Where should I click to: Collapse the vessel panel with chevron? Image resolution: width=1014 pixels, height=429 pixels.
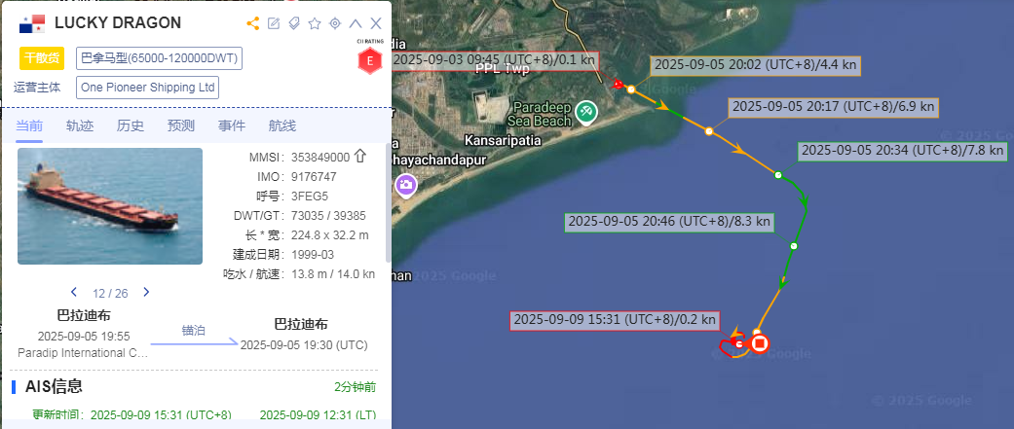(x=355, y=24)
